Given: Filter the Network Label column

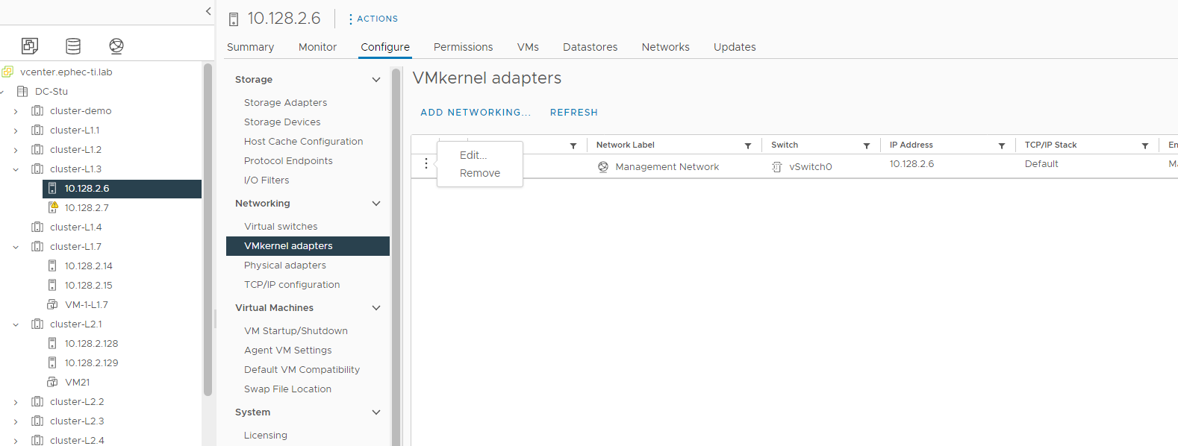Looking at the screenshot, I should pos(748,146).
